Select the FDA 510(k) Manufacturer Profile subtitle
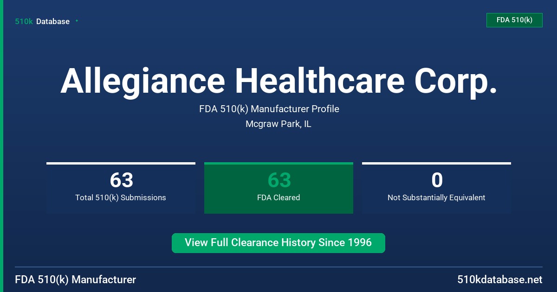The width and height of the screenshot is (557, 292). (269, 109)
